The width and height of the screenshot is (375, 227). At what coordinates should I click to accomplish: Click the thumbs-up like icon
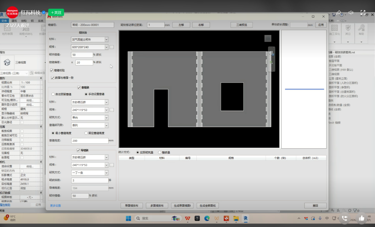[362, 218]
